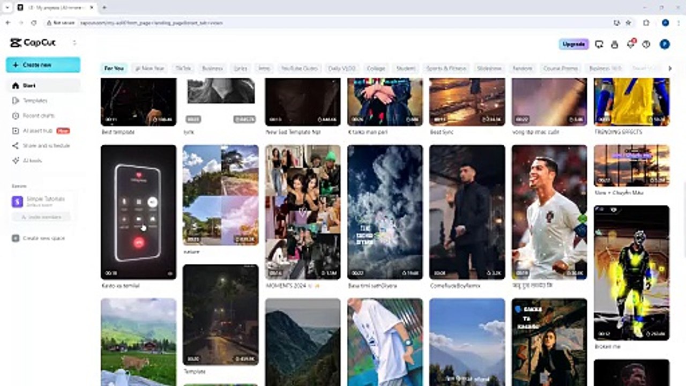Open the TRENDING EFFECTS template thumbnail
The height and width of the screenshot is (386, 686).
(x=632, y=102)
